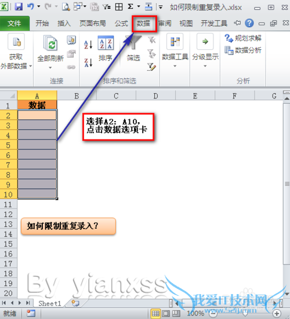Switch to the 数据 tab

(x=143, y=23)
